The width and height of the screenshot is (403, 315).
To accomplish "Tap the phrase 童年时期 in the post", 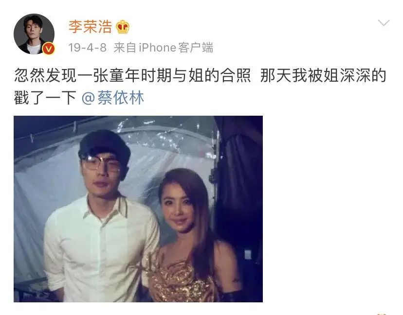I will [140, 76].
